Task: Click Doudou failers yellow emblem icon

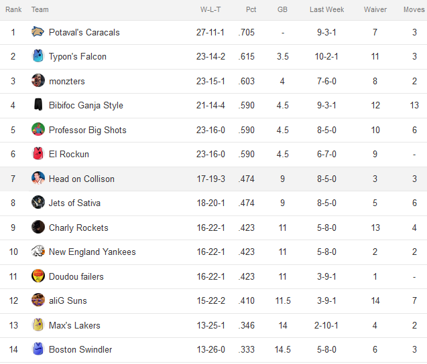Action: (38, 276)
